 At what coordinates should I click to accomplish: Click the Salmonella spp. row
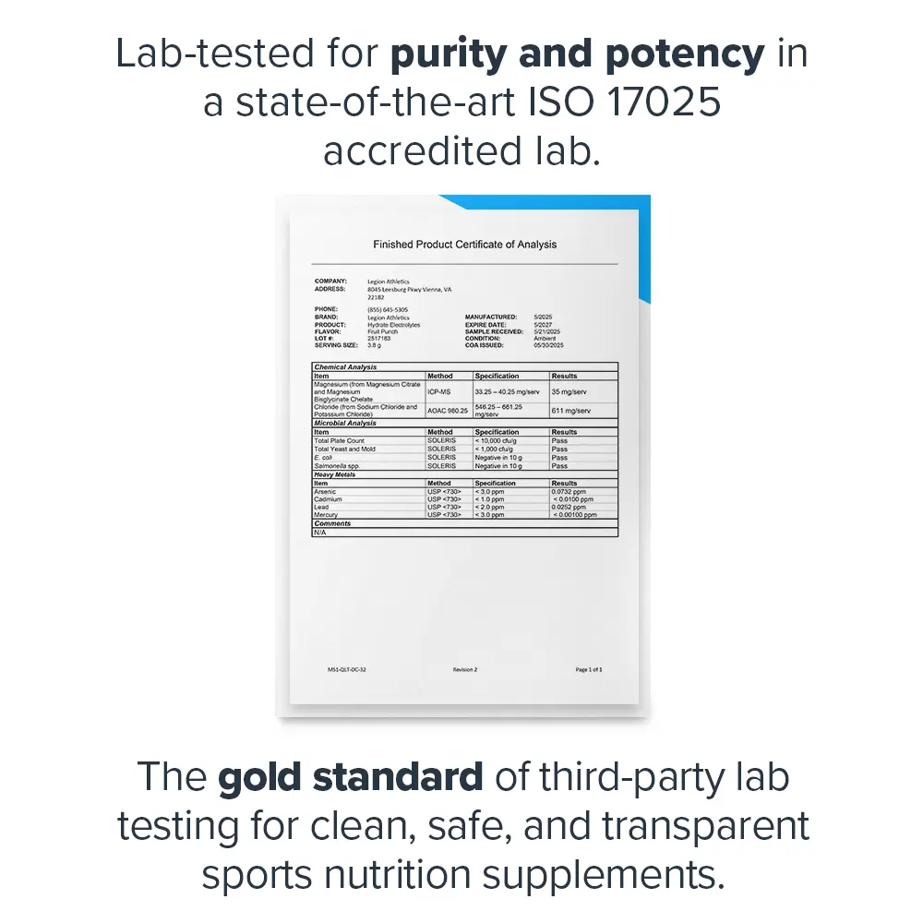point(336,466)
